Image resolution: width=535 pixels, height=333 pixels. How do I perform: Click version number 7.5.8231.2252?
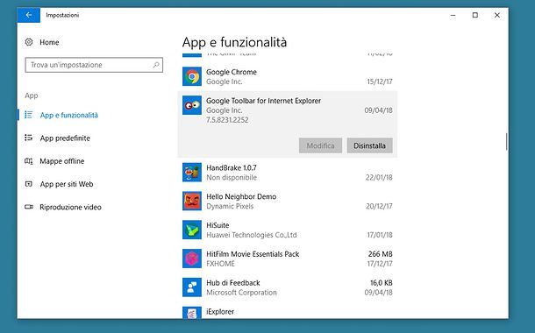[x=227, y=120]
